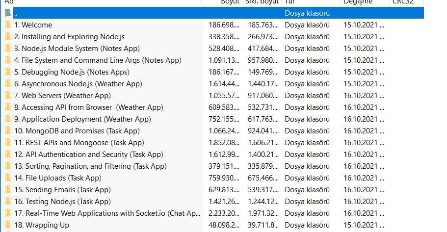Select 11. REST APIs and Mongoose folder
Image resolution: width=447 pixels, height=232 pixels.
[79, 143]
